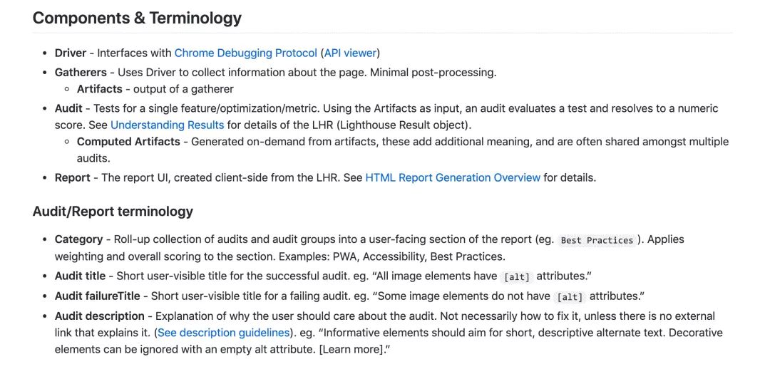Viewport: 770px width, 369px height.
Task: Follow the Understanding Results link
Action: pyautogui.click(x=167, y=125)
